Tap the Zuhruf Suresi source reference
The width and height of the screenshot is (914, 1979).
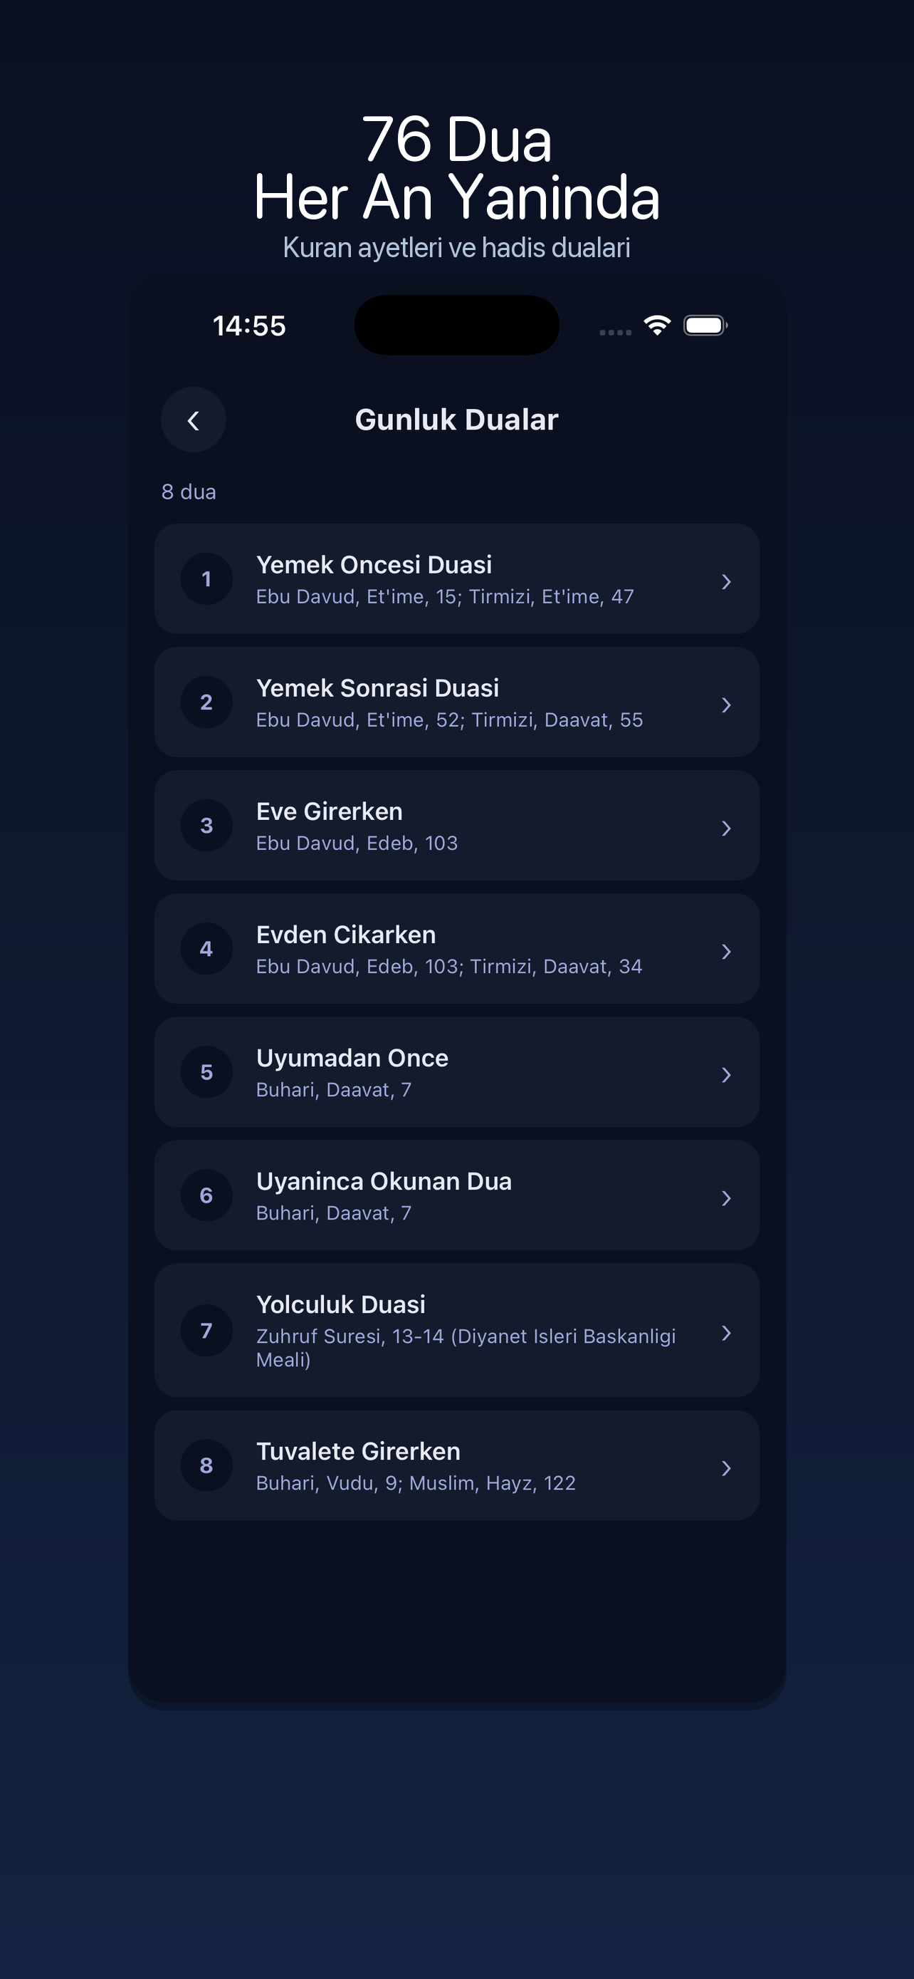tap(465, 1346)
